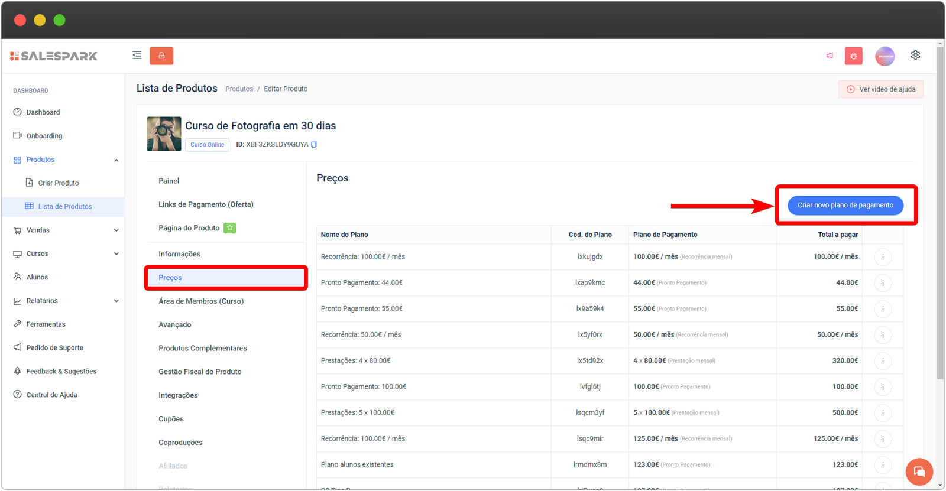Click the Ver video de ajuda button
The image size is (946, 491).
click(880, 89)
